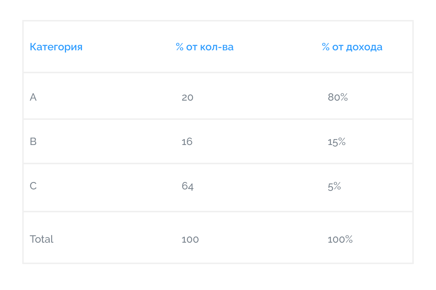This screenshot has width=436, height=290.
Task: Click the Категория column header
Action: click(x=56, y=47)
